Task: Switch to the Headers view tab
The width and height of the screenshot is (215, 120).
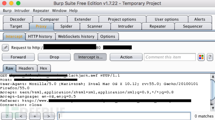Action: pyautogui.click(x=26, y=68)
